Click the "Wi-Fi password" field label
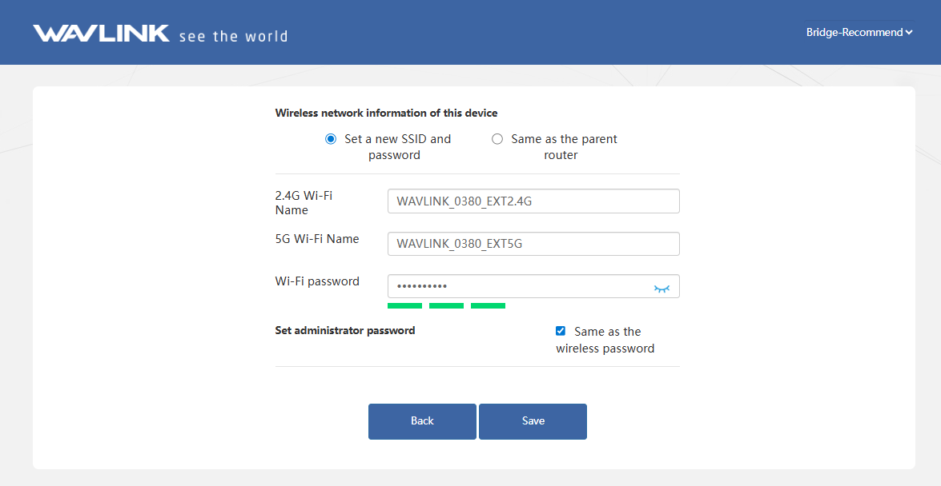 [317, 281]
